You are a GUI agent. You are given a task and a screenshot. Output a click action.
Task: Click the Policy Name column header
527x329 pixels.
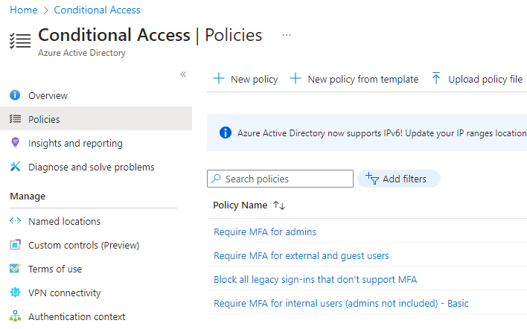pos(240,205)
